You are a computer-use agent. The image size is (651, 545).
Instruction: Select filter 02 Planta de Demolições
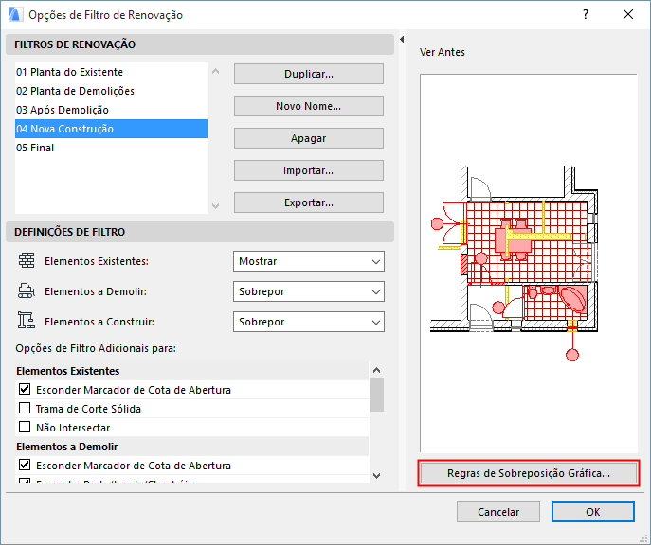pyautogui.click(x=111, y=91)
